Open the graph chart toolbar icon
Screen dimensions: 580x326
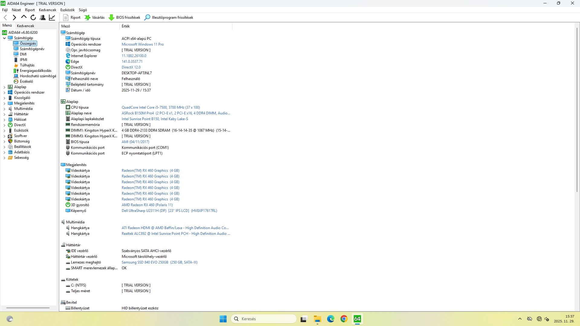tap(52, 18)
